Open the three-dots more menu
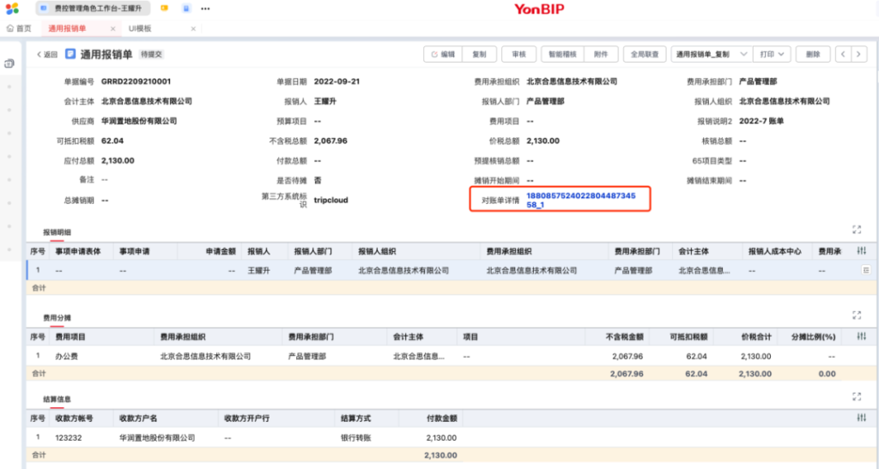The image size is (879, 469). (205, 9)
